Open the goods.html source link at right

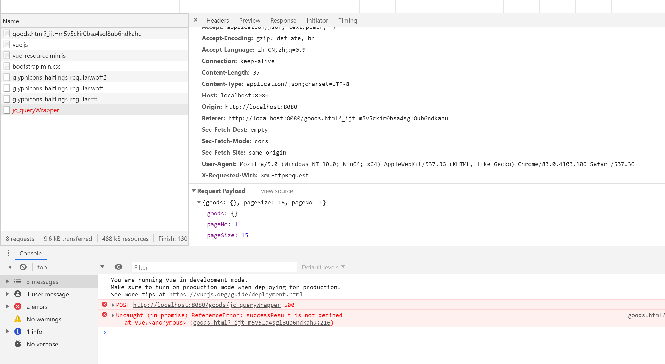click(646, 315)
